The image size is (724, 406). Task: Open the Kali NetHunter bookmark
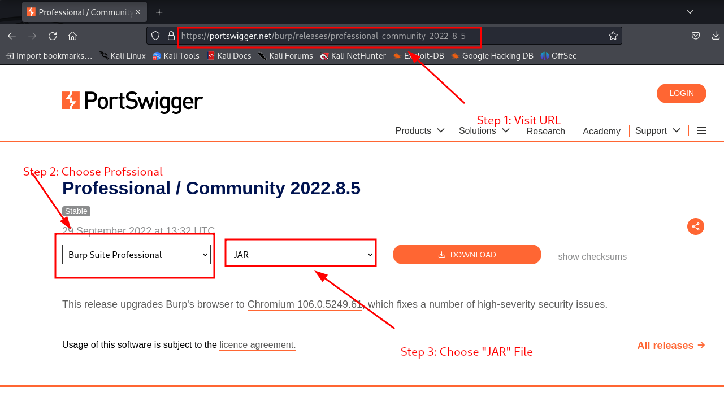353,56
